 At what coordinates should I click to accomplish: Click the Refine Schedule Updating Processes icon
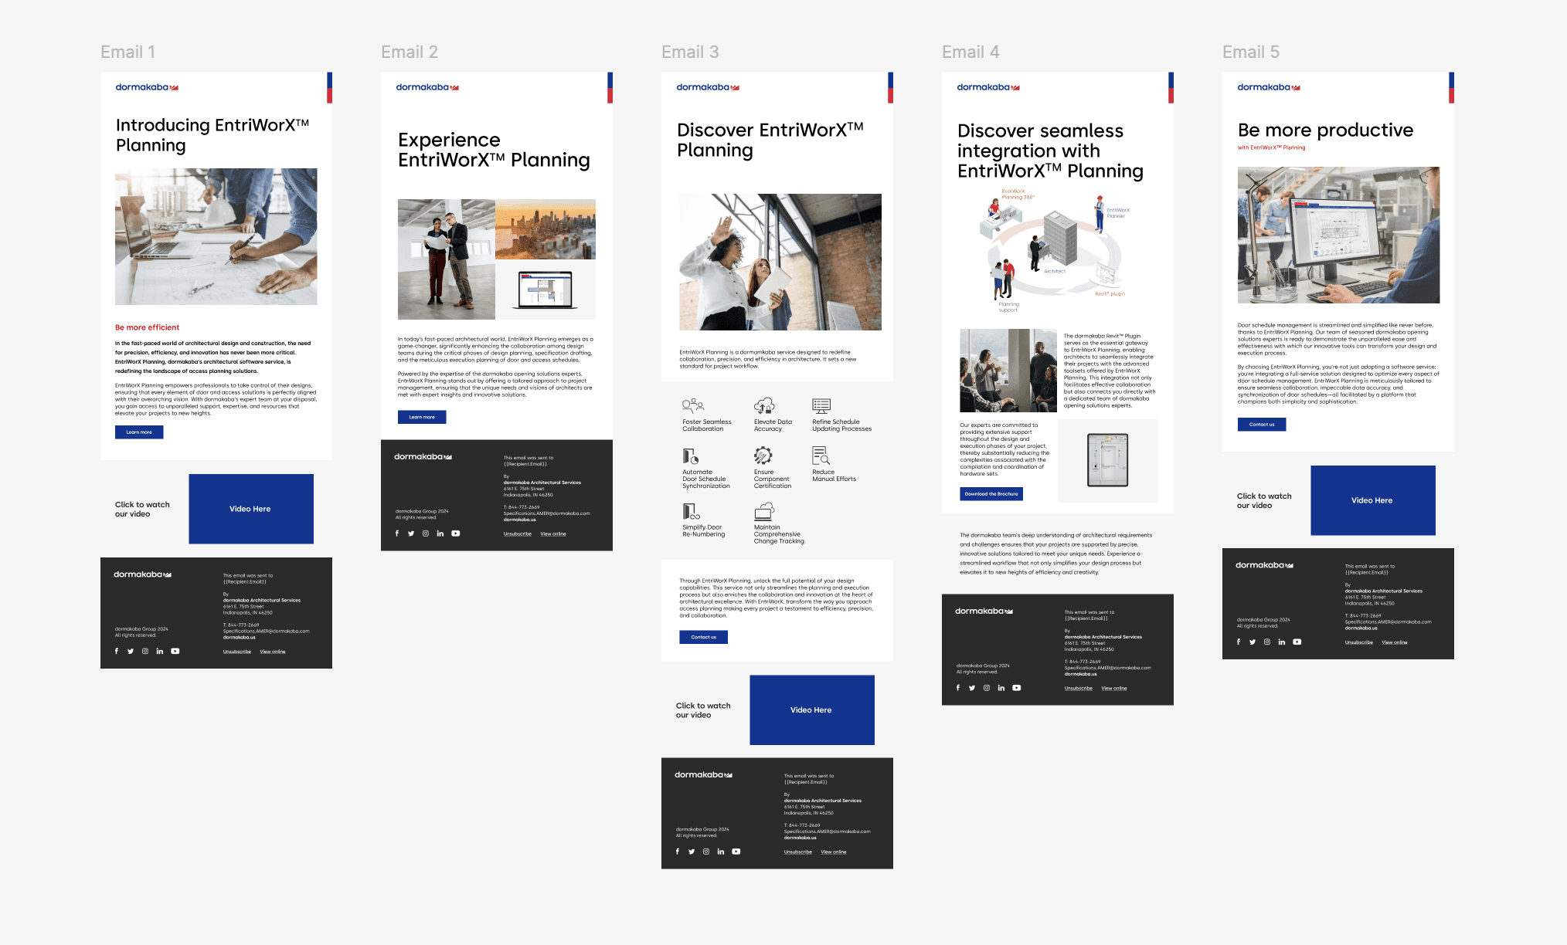click(x=821, y=405)
